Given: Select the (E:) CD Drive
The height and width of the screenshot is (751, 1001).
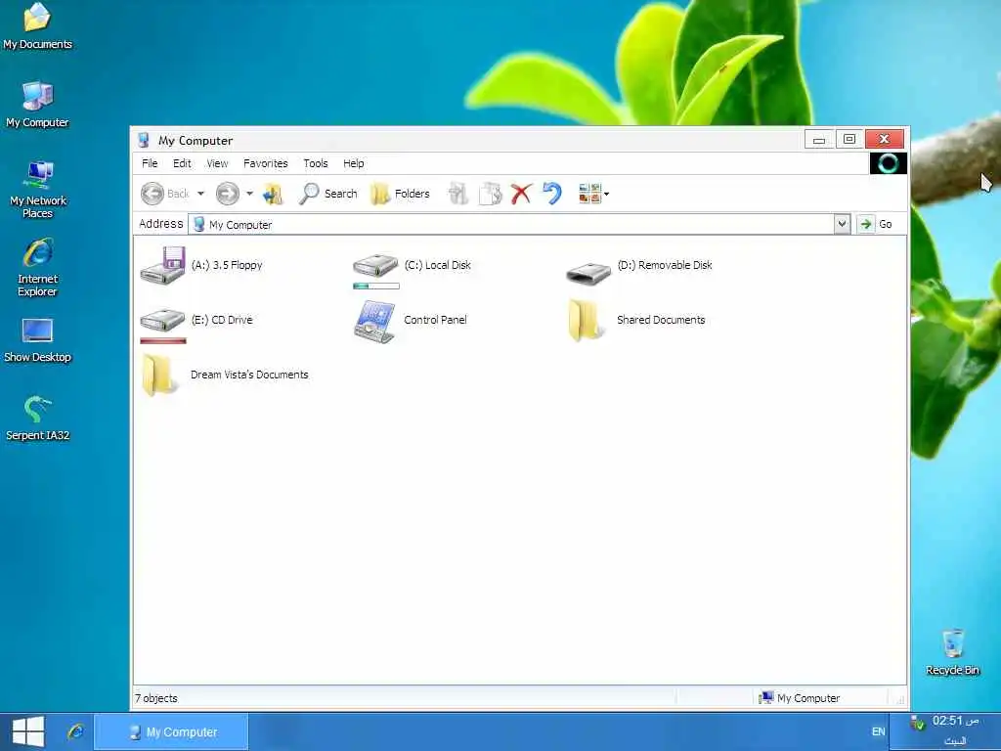Looking at the screenshot, I should (x=196, y=323).
